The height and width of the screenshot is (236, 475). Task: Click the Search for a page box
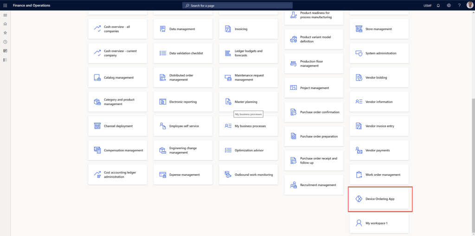(x=237, y=6)
